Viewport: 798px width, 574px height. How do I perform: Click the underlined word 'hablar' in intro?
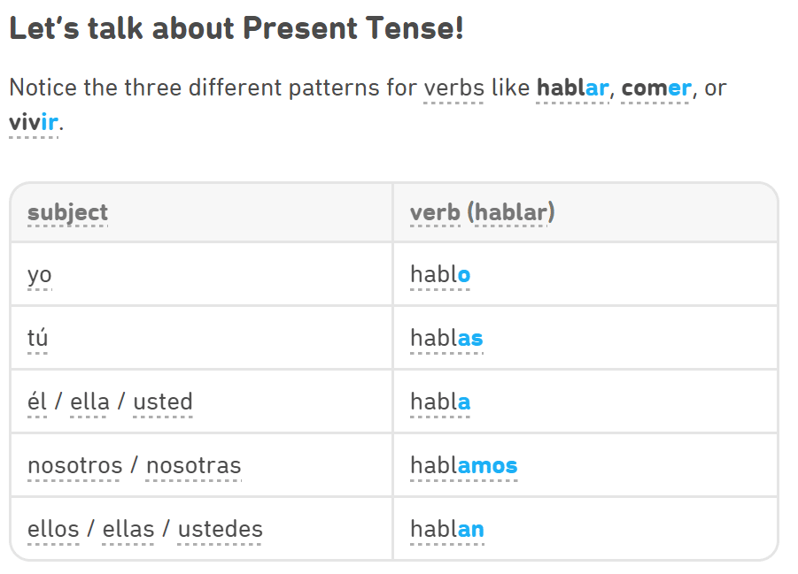tap(572, 88)
